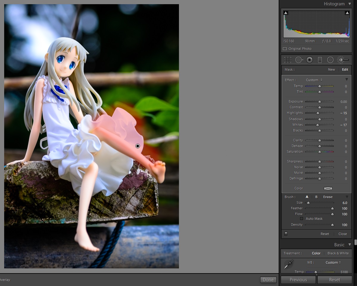Collapse the effect sliders disclosure triangle

(347, 80)
